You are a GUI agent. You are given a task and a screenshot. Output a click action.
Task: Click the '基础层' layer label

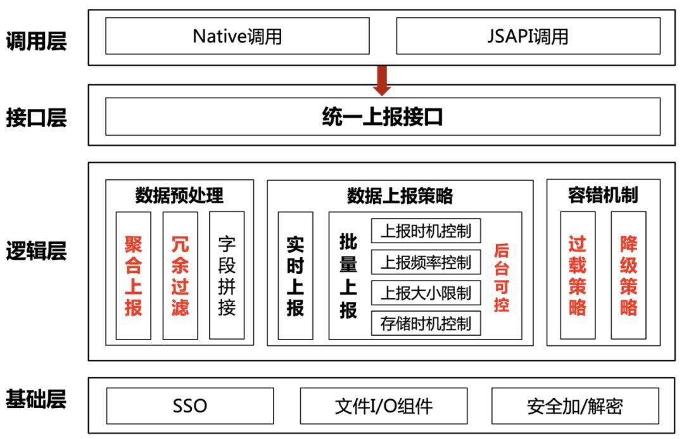click(35, 399)
